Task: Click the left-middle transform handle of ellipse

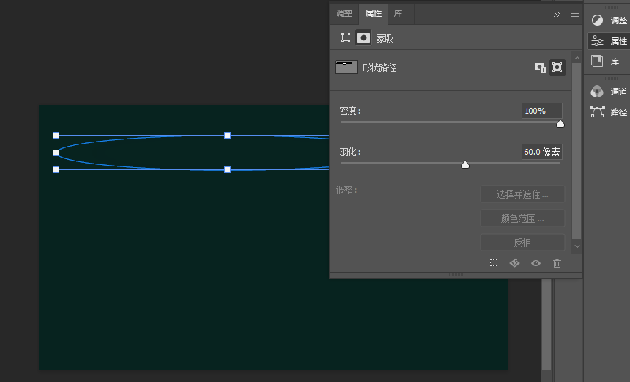Action: click(56, 153)
